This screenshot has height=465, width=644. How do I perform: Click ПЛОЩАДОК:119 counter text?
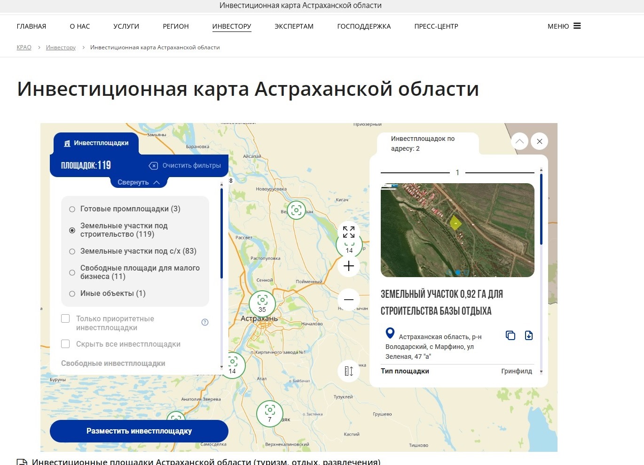pos(86,165)
